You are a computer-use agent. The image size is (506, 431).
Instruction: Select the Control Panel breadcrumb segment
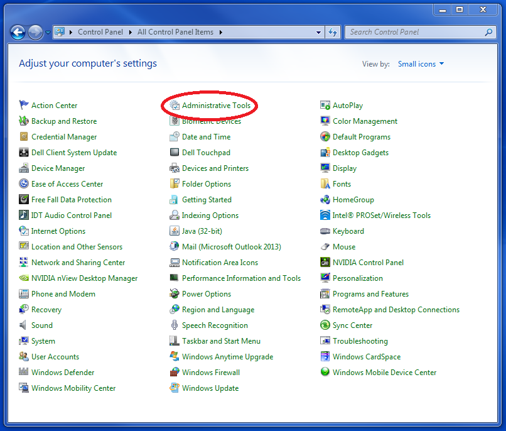click(100, 32)
